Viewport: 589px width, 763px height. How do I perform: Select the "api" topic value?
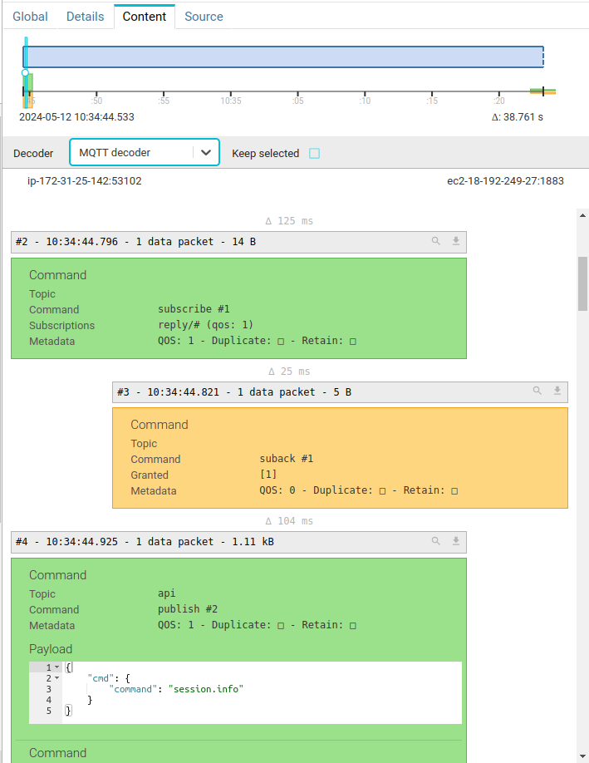(166, 593)
